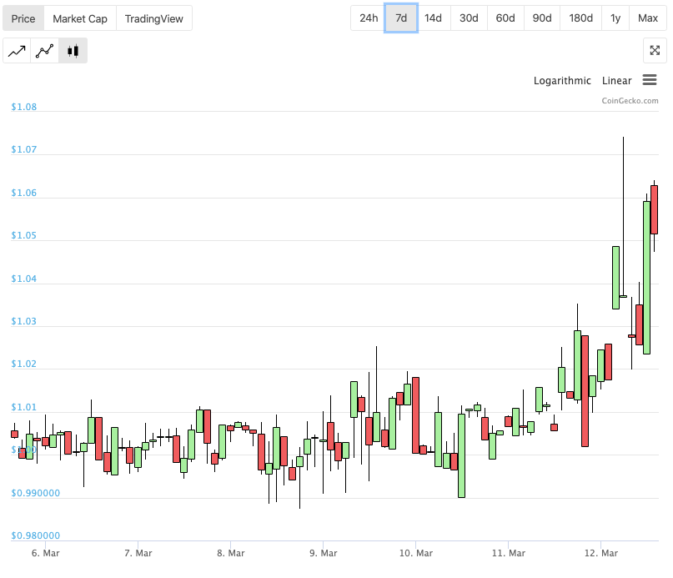The image size is (673, 578).
Task: Click the $1.04 axis label
Action: coord(24,279)
